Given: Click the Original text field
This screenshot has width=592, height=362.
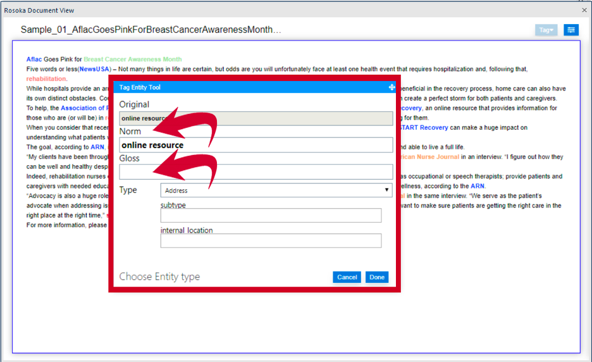Looking at the screenshot, I should click(256, 118).
